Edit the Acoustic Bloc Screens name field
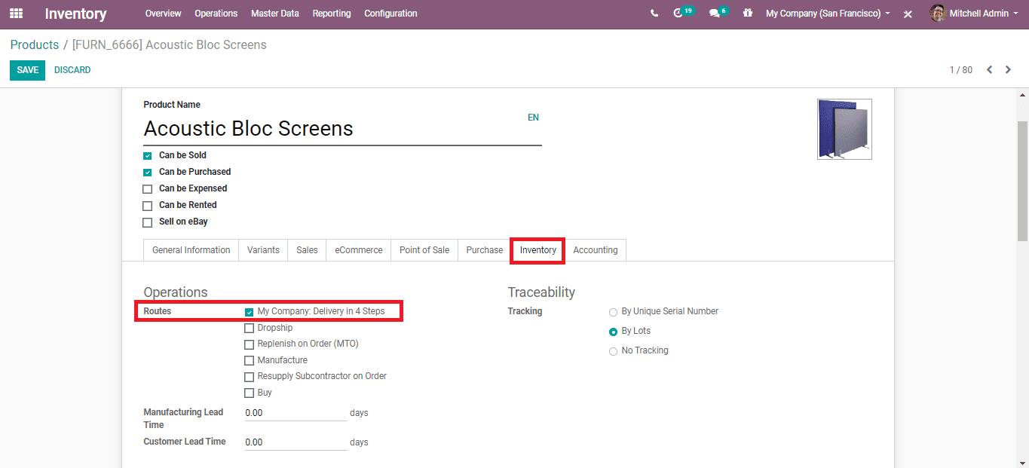Screen dimensions: 1029x468 342,129
